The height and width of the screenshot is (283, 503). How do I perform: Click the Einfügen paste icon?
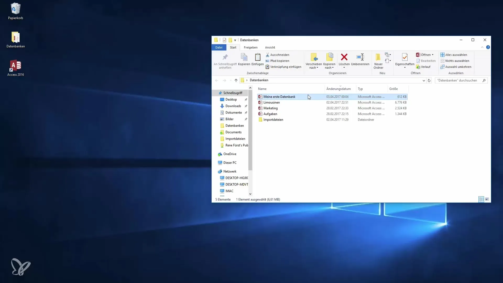[258, 57]
